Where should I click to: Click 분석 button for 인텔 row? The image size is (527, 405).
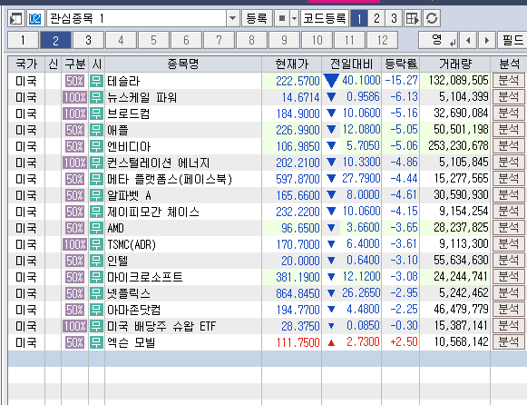tap(509, 261)
